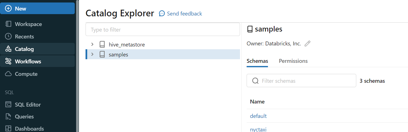Select the Catalog sidebar icon
Viewport: 408px width, 132px height.
coord(8,49)
